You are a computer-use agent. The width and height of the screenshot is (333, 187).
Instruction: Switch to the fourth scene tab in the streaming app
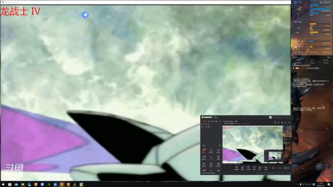(x=216, y=121)
